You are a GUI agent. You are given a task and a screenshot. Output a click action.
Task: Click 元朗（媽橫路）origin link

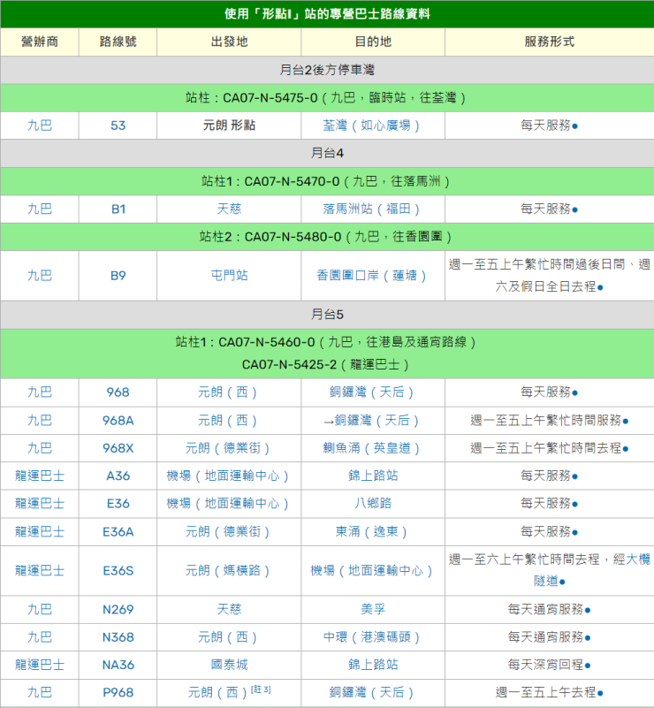click(x=229, y=571)
